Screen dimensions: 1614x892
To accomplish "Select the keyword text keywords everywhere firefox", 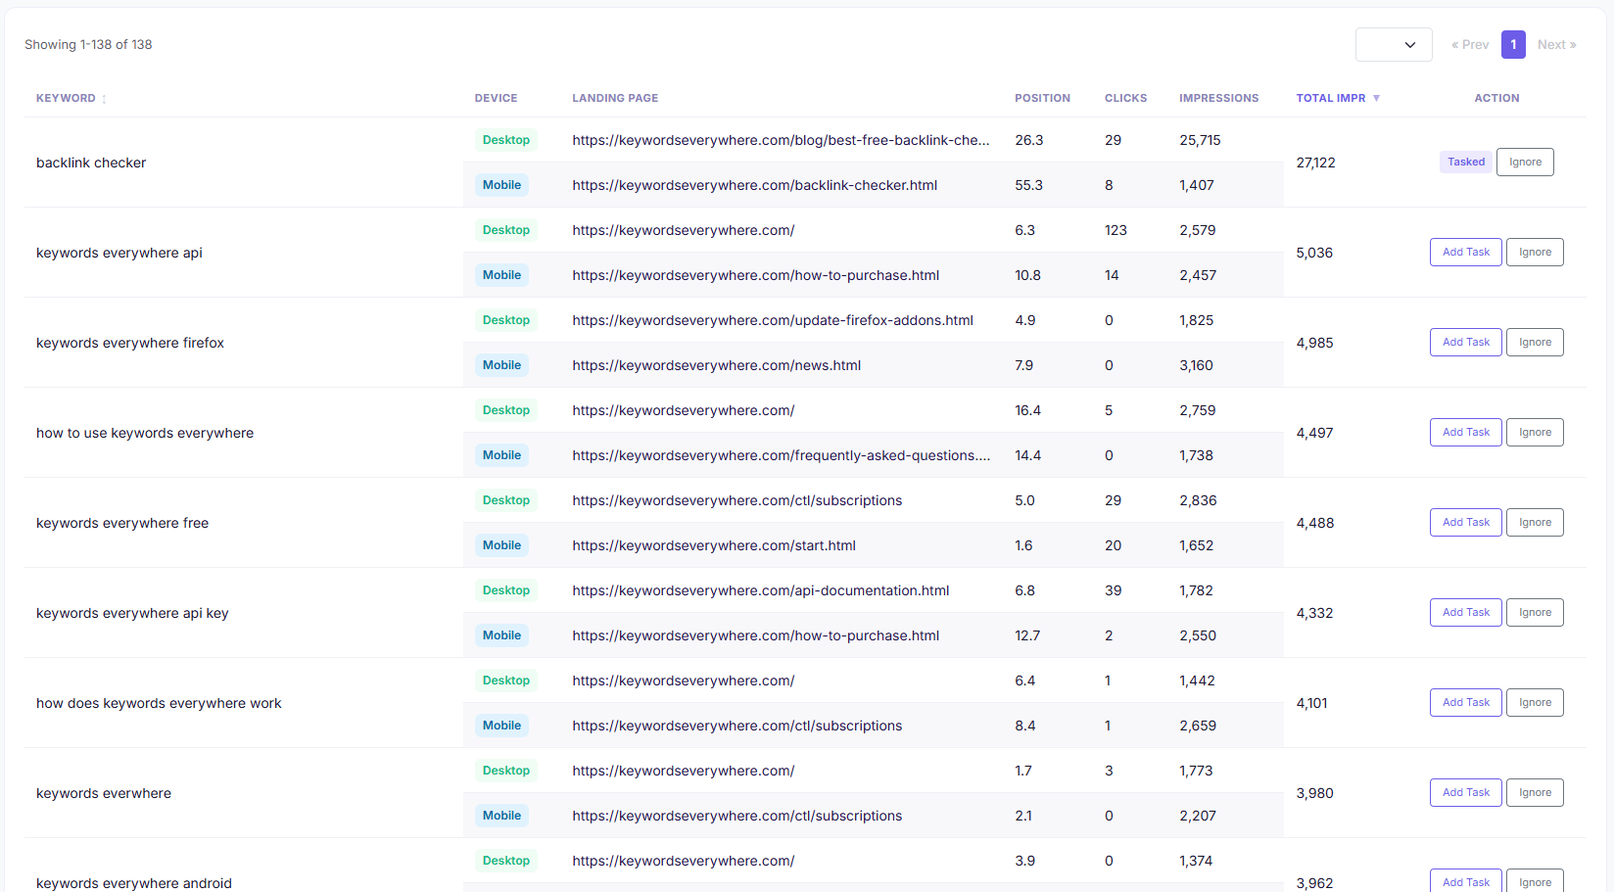I will point(130,343).
